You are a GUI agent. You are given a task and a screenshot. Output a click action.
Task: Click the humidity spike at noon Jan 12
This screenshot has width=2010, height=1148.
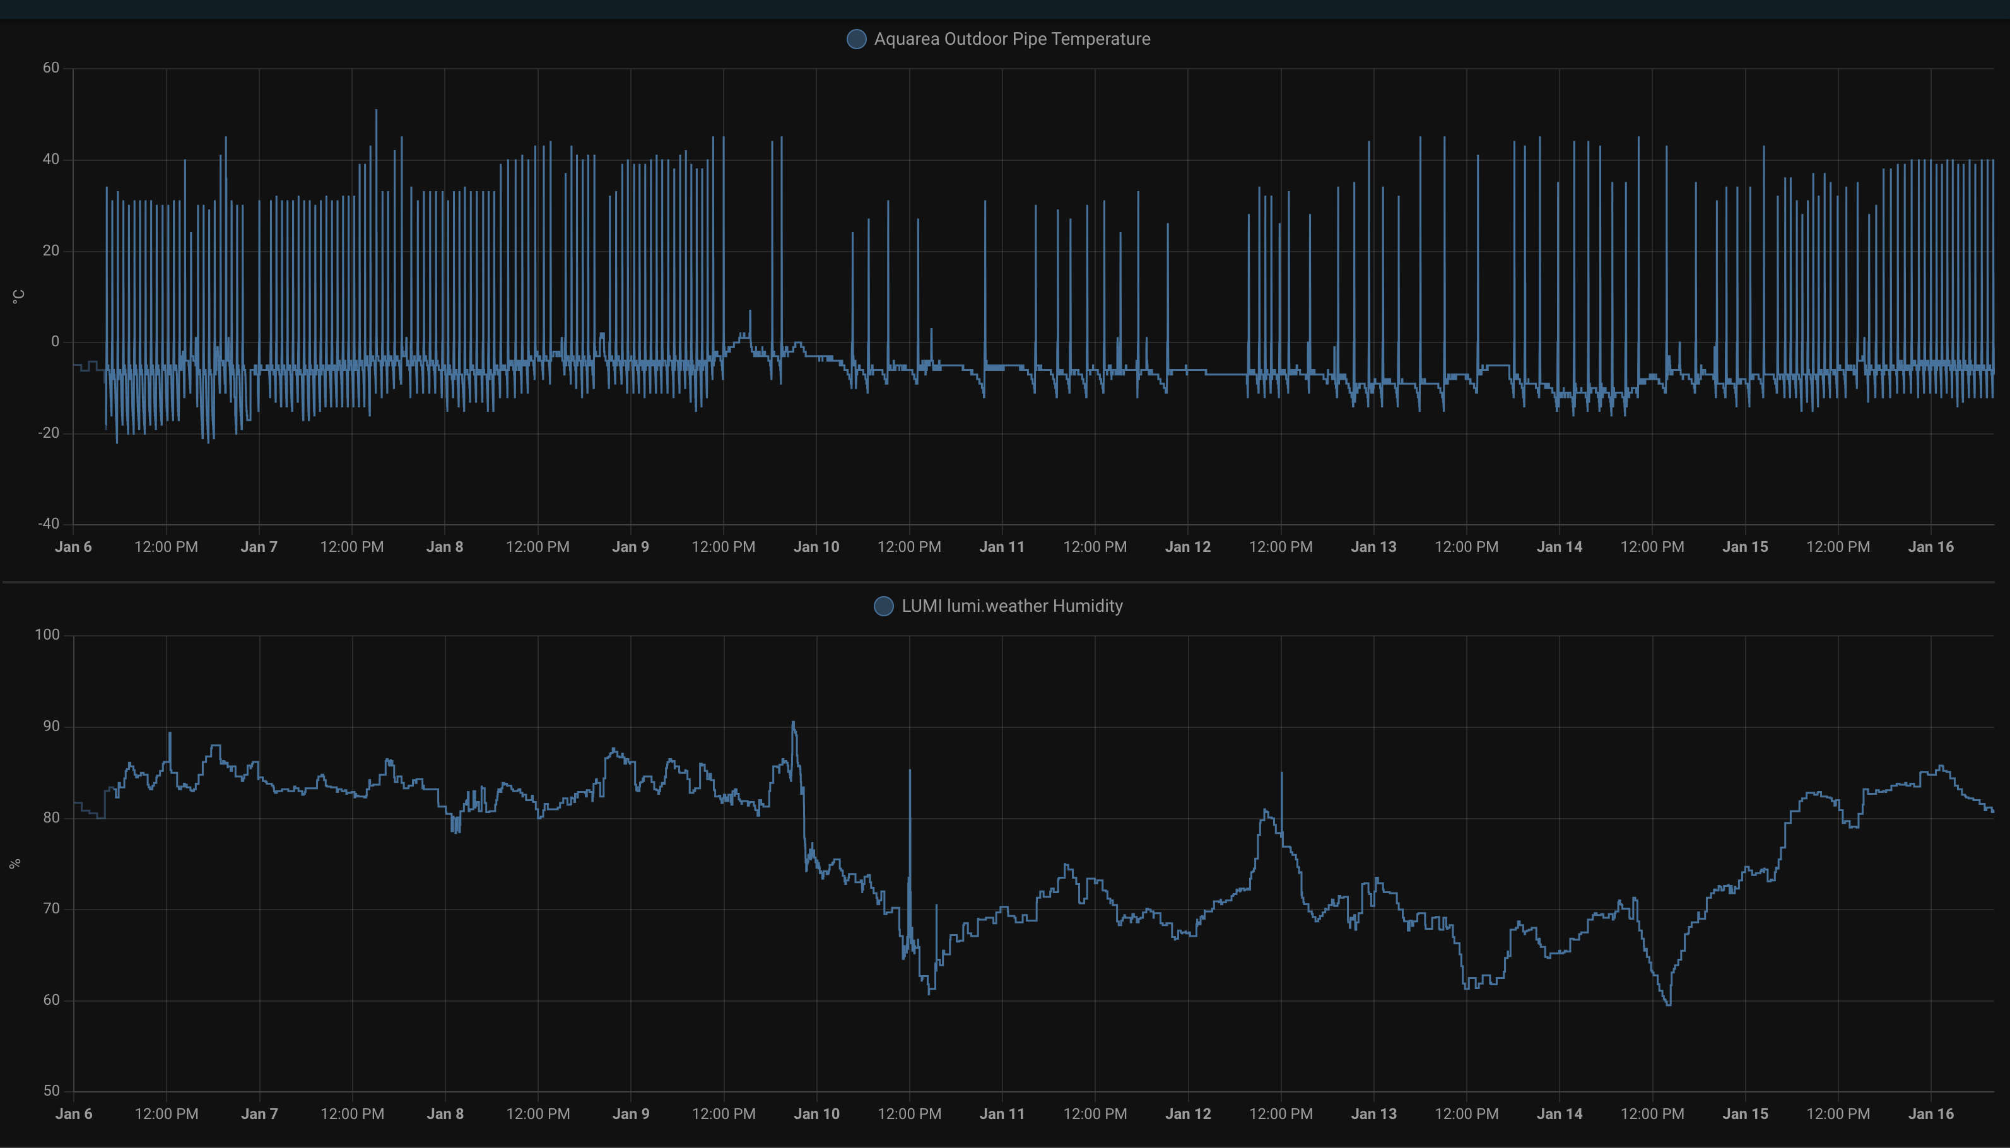point(1281,775)
